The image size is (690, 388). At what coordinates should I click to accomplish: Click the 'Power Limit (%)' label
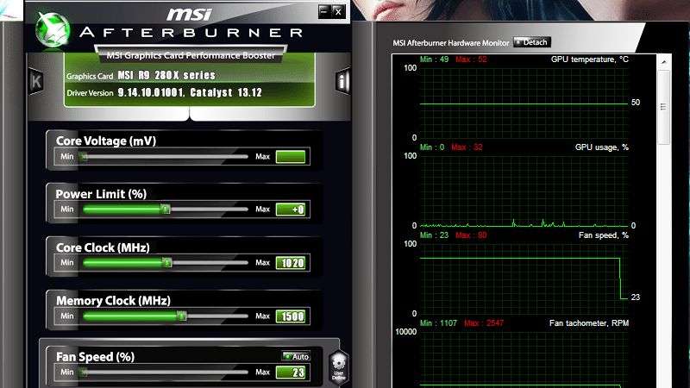[x=101, y=194]
